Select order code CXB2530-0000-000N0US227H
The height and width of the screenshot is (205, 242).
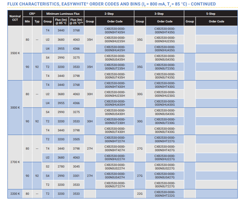tap(115, 167)
